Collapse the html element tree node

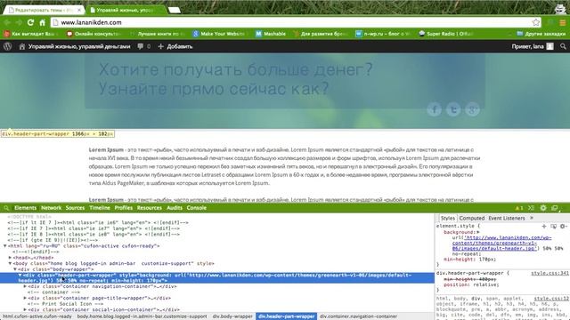5,246
